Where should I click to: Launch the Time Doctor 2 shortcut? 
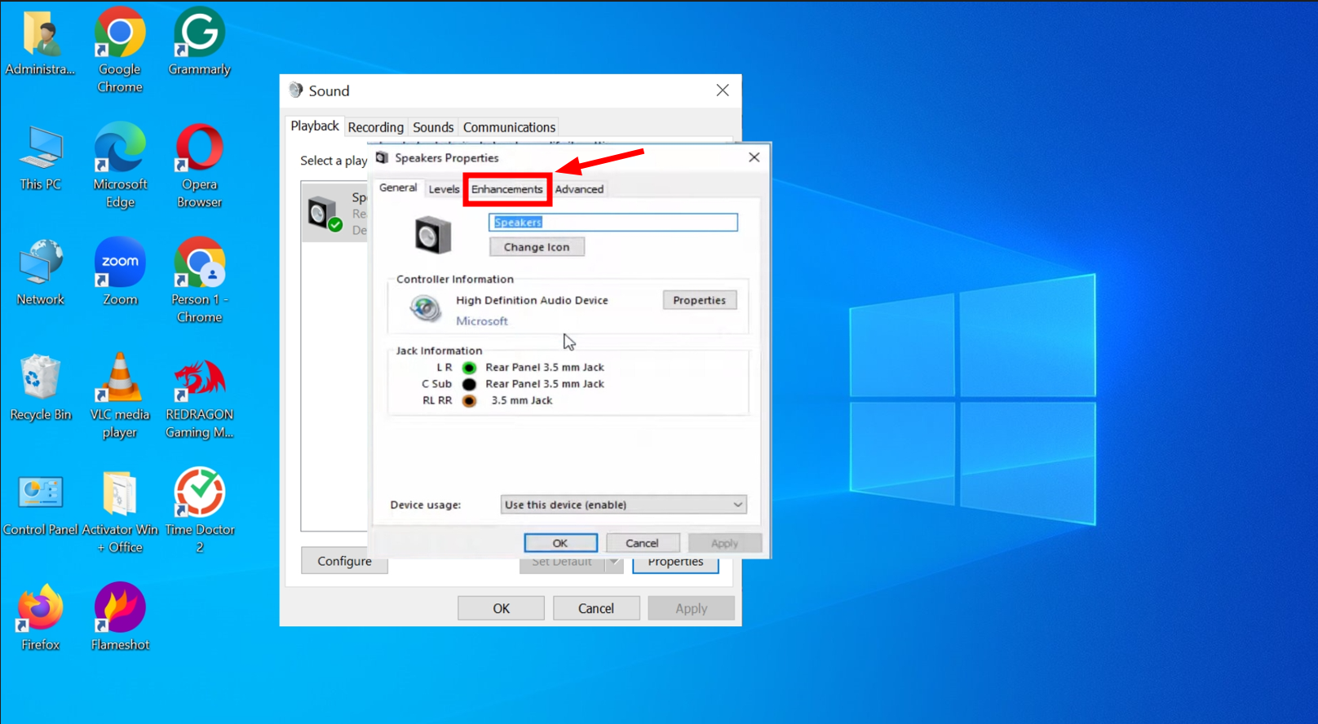point(199,512)
